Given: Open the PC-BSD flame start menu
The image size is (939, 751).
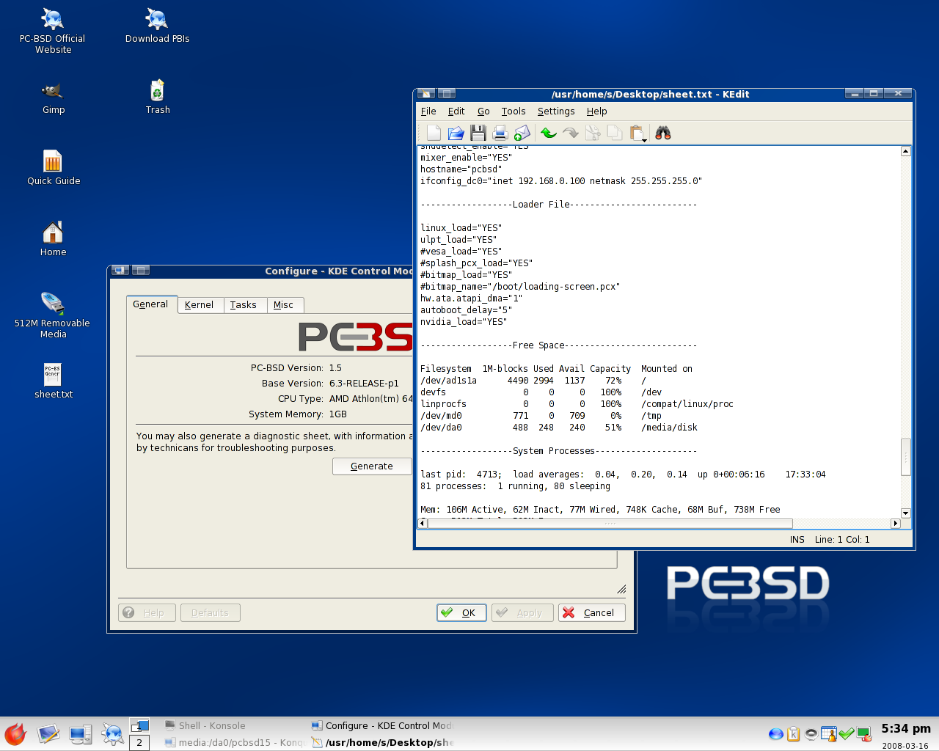Looking at the screenshot, I should (x=15, y=734).
